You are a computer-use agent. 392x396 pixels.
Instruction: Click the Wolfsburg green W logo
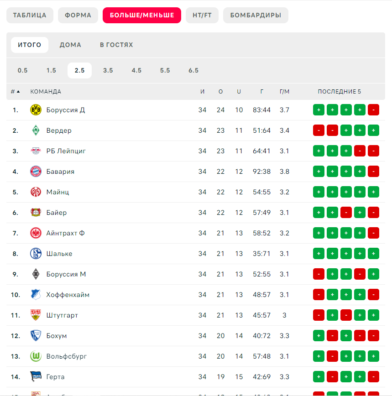click(x=36, y=356)
